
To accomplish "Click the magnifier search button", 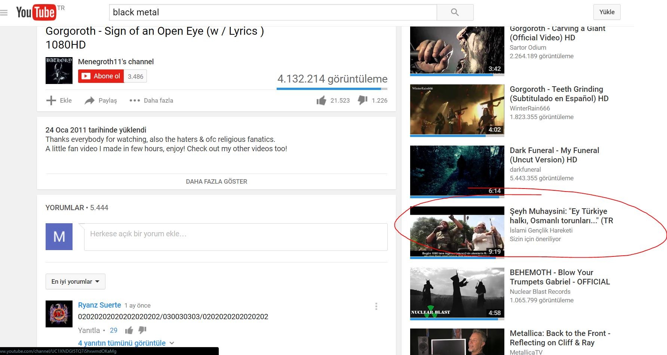I will (455, 12).
